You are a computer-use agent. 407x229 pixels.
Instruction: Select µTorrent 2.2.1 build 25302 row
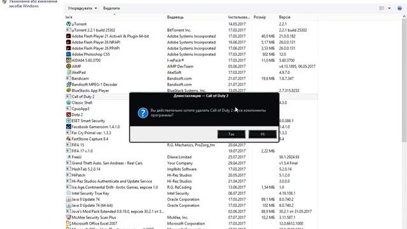tap(191, 30)
